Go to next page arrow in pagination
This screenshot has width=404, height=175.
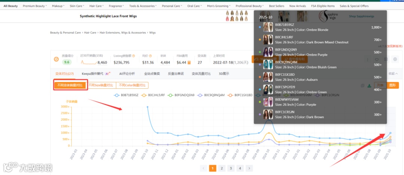click(x=249, y=168)
